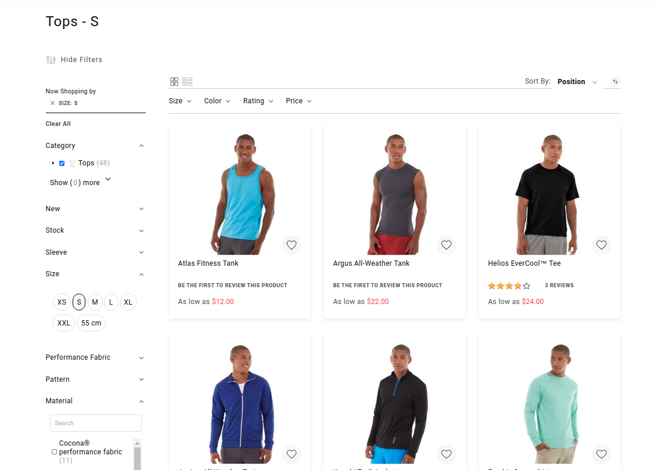Image resolution: width=657 pixels, height=470 pixels.
Task: Click the Tops (48) category label
Action: pyautogui.click(x=94, y=163)
